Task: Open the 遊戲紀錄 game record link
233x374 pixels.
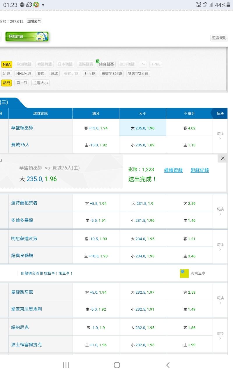Action: 200,170
